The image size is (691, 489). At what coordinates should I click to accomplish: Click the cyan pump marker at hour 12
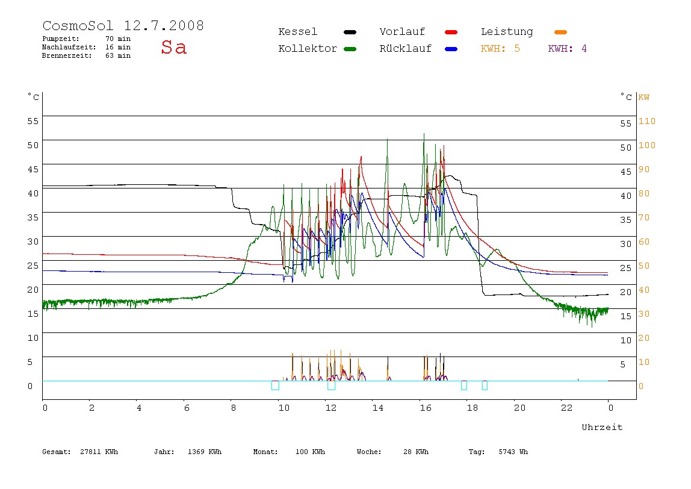[x=332, y=385]
